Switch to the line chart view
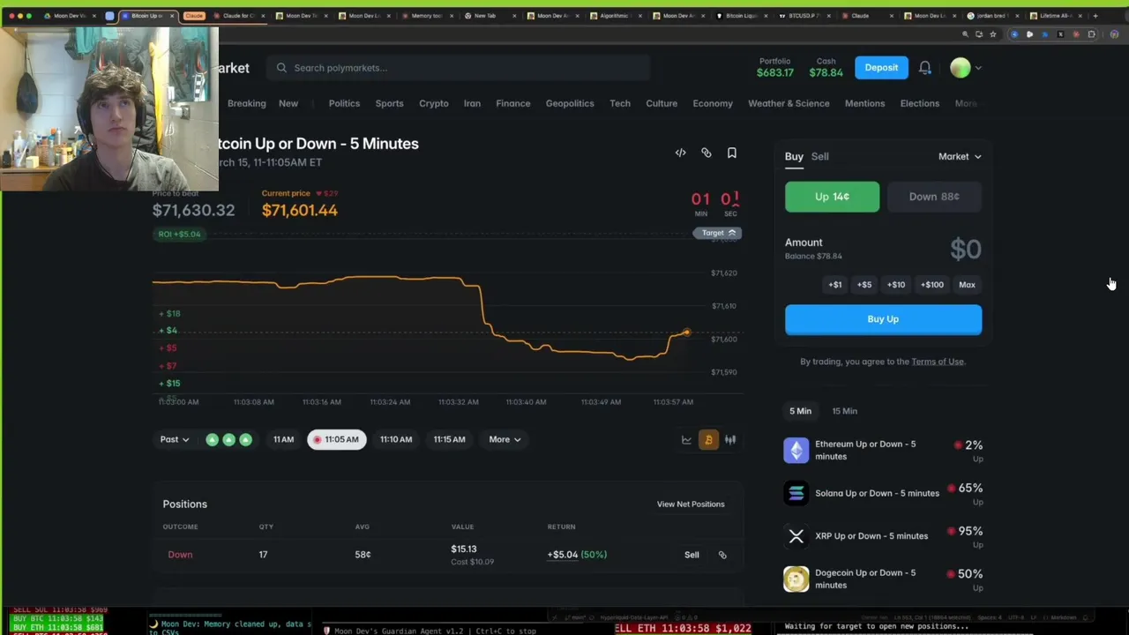 (686, 439)
